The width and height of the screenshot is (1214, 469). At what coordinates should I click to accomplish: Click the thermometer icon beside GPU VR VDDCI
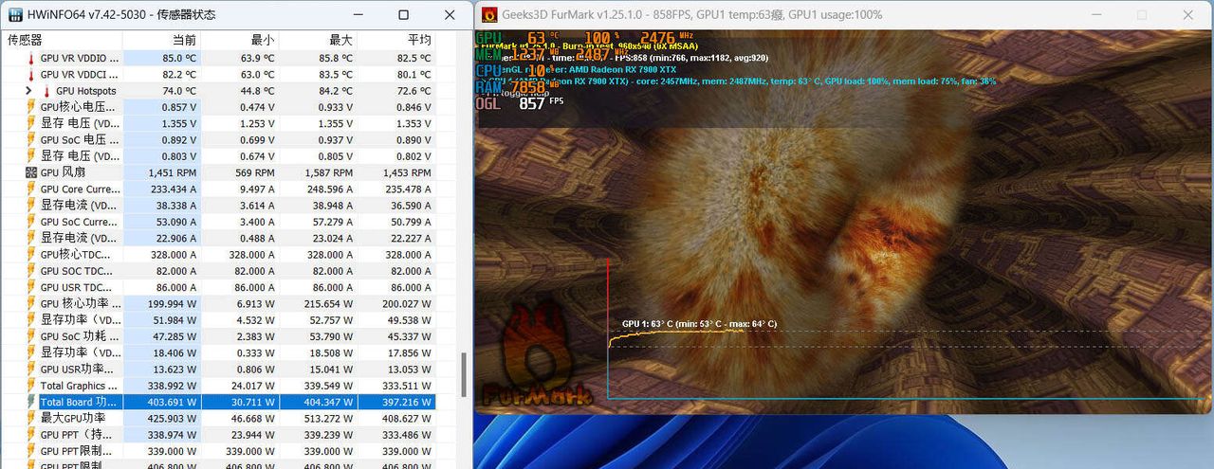[x=31, y=74]
